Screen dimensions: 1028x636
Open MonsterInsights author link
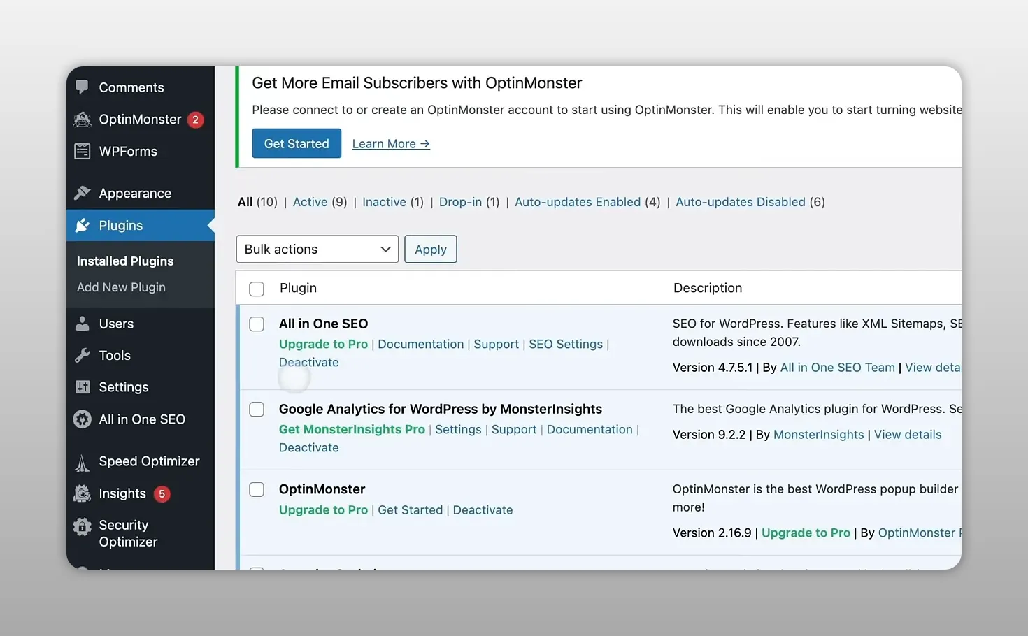[819, 435]
